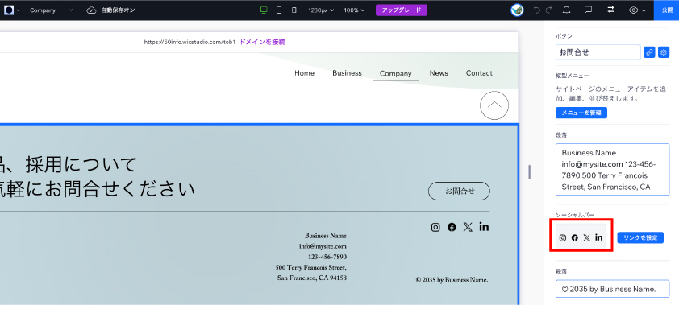Edit the © 2035 paragraph field in panel
This screenshot has width=679, height=309.
tap(612, 289)
